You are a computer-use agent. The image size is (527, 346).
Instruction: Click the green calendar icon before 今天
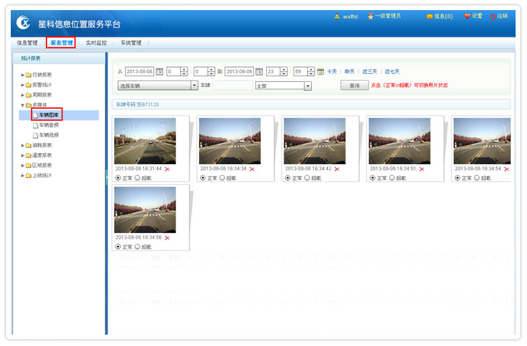coord(321,71)
